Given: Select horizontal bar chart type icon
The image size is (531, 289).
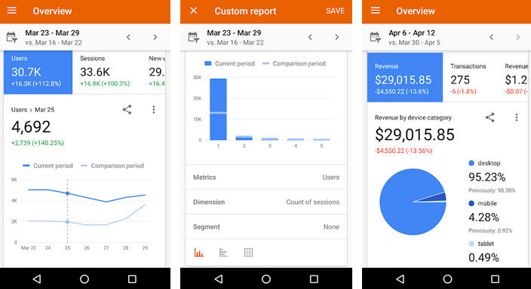Looking at the screenshot, I should pyautogui.click(x=223, y=252).
